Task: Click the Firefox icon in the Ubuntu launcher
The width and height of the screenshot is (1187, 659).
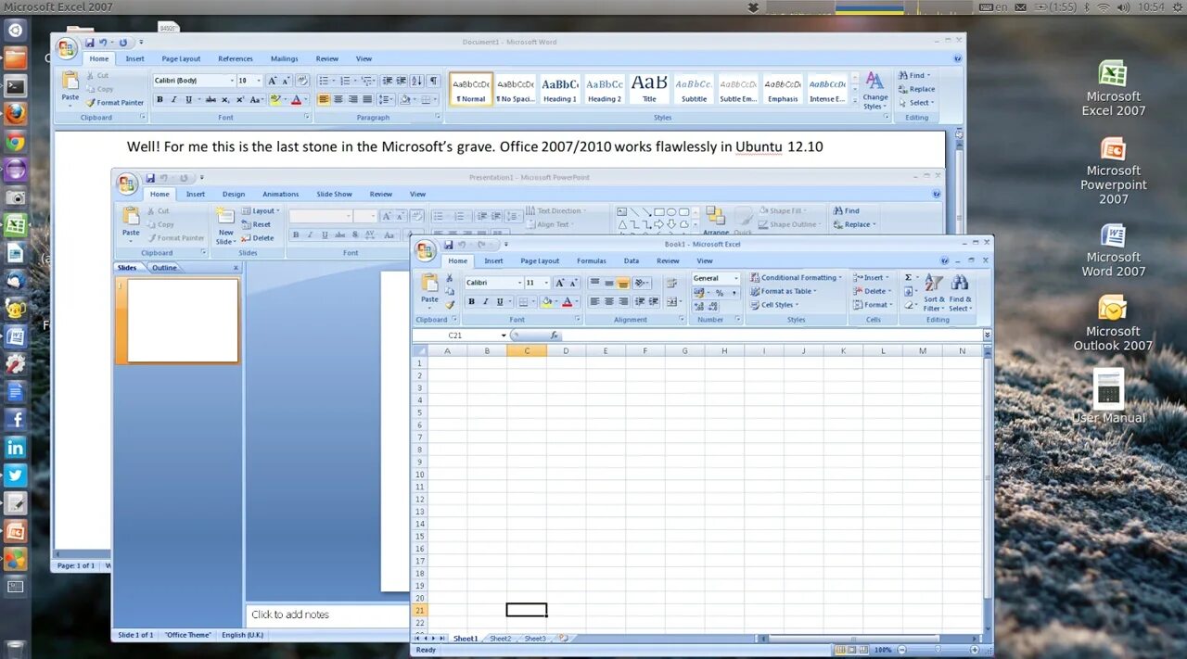Action: 15,114
